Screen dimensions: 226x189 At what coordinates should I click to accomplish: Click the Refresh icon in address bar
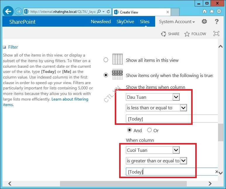pyautogui.click(x=108, y=12)
